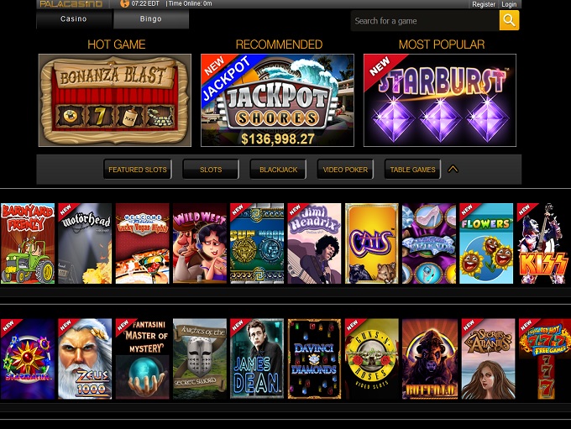This screenshot has height=429, width=571.
Task: Select the Table Games category
Action: [412, 170]
